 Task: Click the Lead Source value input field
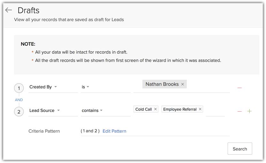(x=215, y=110)
